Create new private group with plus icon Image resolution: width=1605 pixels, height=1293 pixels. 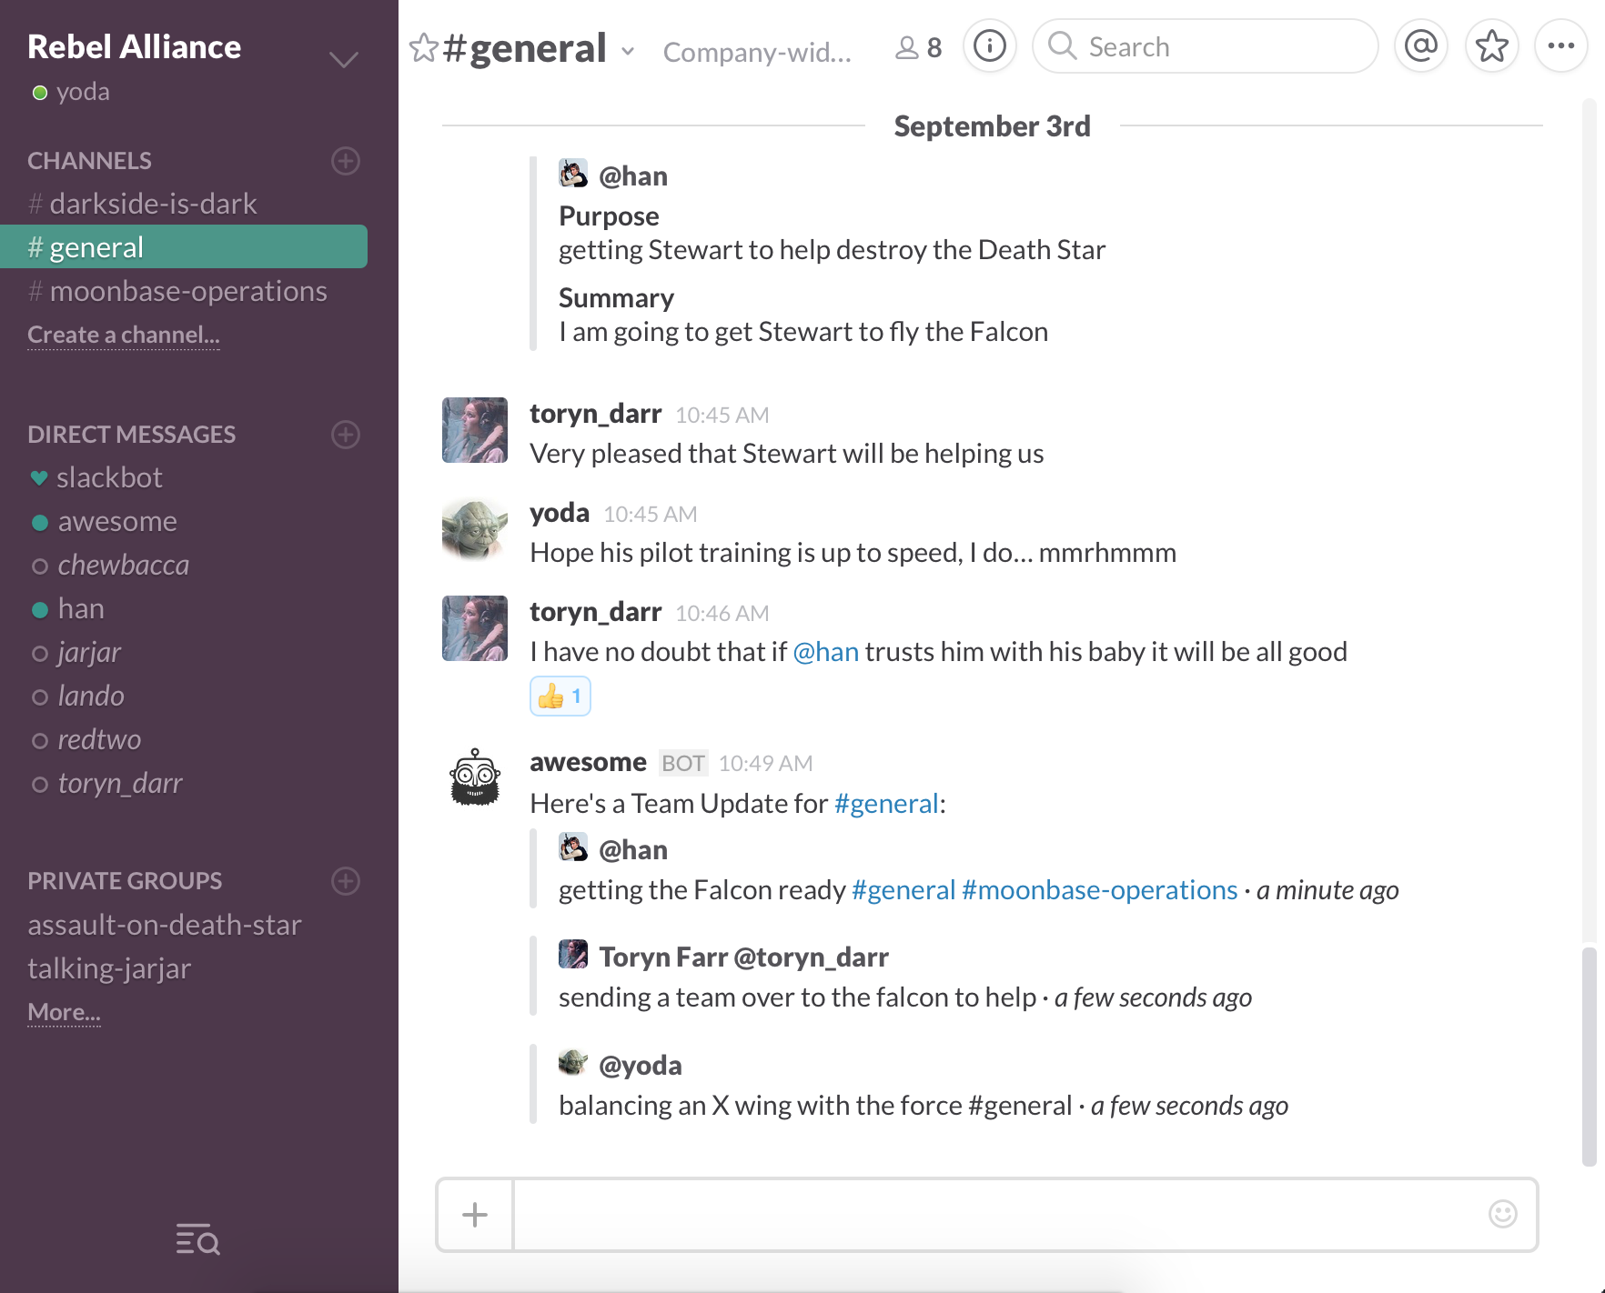tap(346, 881)
